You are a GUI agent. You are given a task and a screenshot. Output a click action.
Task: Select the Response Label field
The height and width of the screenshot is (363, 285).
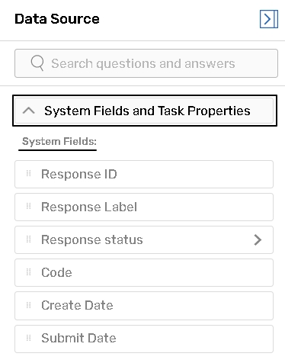point(144,207)
